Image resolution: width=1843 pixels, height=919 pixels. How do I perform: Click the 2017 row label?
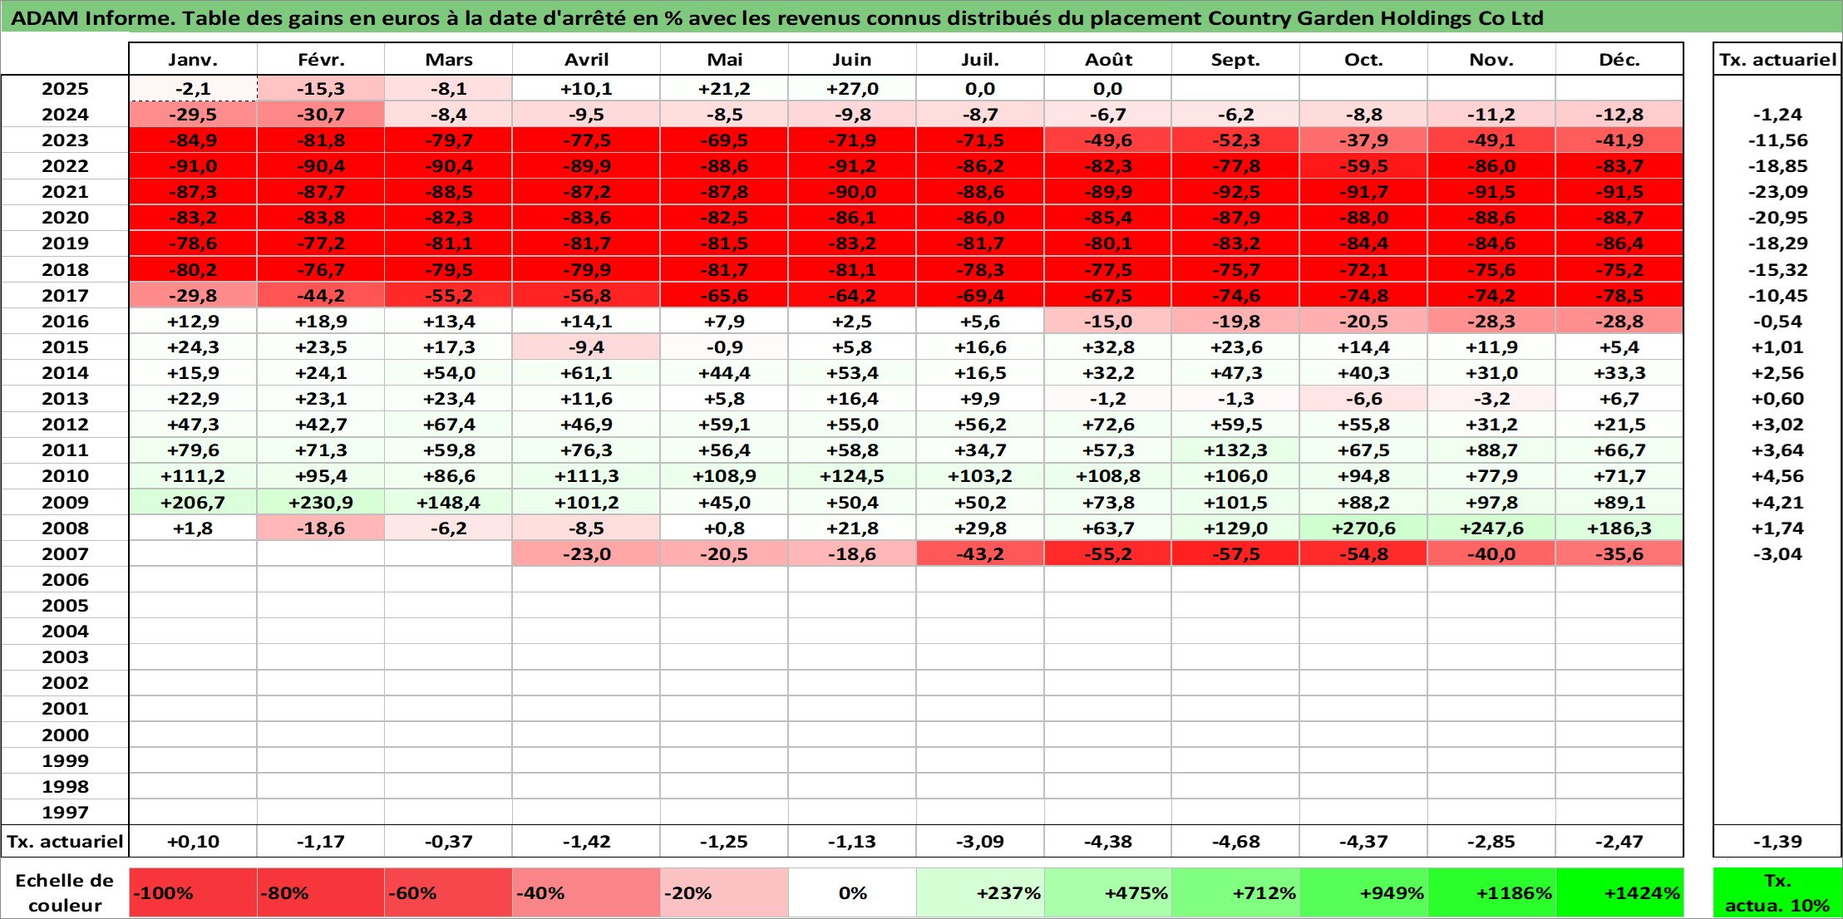tap(65, 296)
